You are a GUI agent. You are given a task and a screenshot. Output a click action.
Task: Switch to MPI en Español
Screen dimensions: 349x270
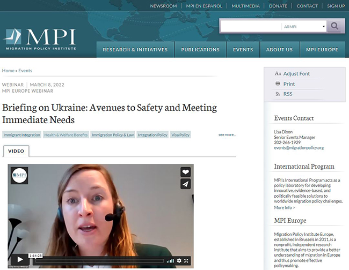[x=204, y=6]
